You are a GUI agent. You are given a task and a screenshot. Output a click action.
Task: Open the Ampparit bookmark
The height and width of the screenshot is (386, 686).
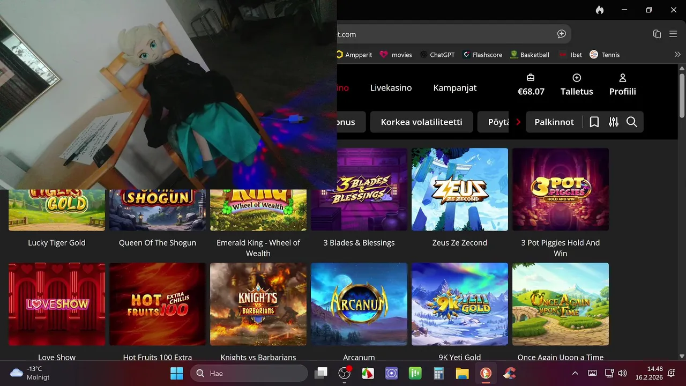pos(354,55)
